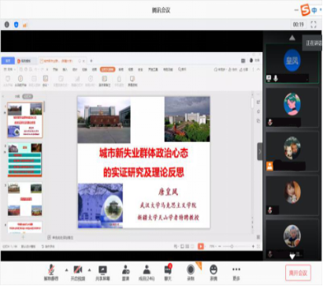
Task: Open the Share Screen option
Action: pyautogui.click(x=102, y=273)
